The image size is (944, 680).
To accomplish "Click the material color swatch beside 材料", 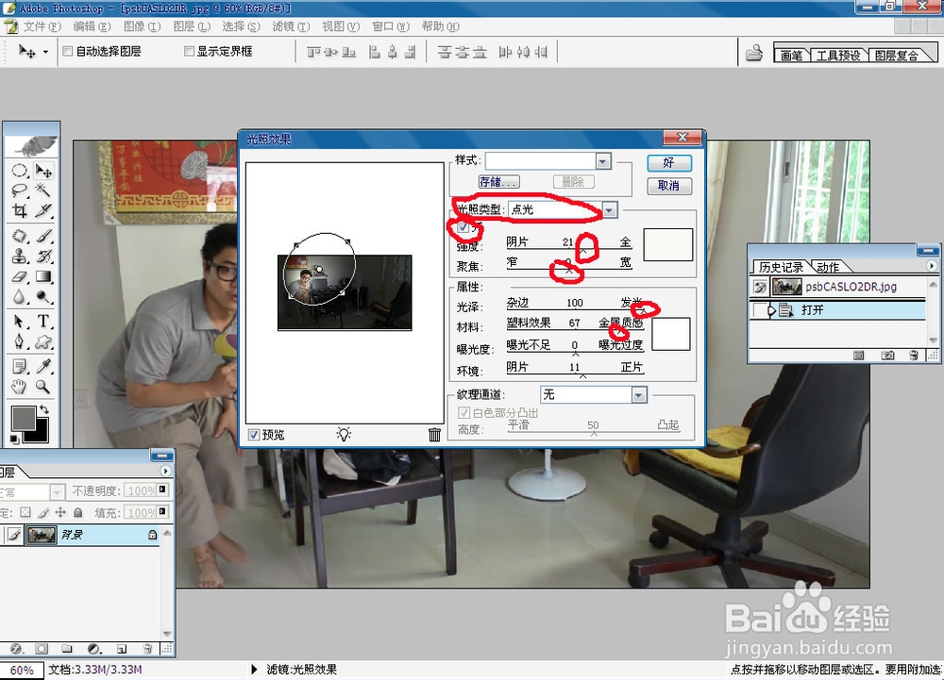I will pos(670,334).
